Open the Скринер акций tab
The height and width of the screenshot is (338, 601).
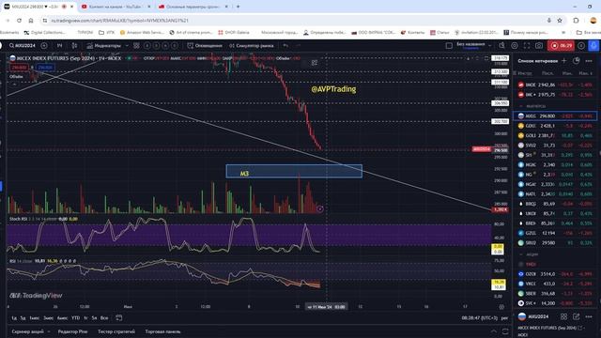27,331
